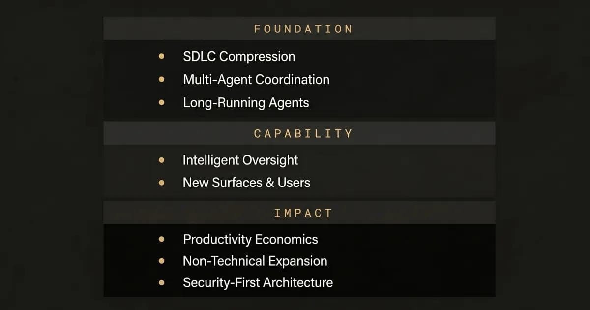Select the Productivity Economics entry
The image size is (590, 310).
point(250,240)
